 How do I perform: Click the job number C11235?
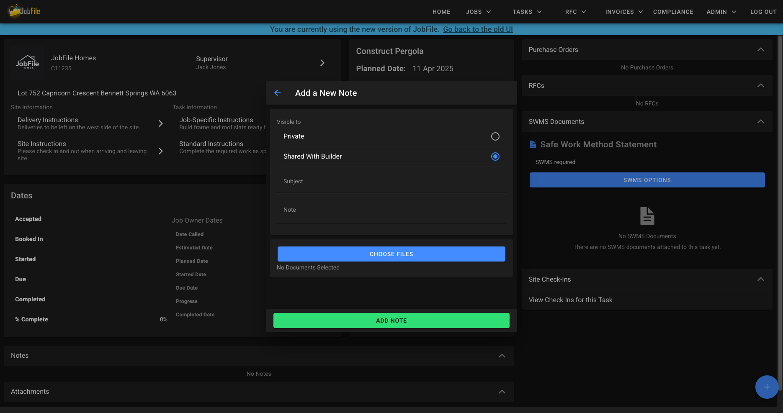pos(61,68)
